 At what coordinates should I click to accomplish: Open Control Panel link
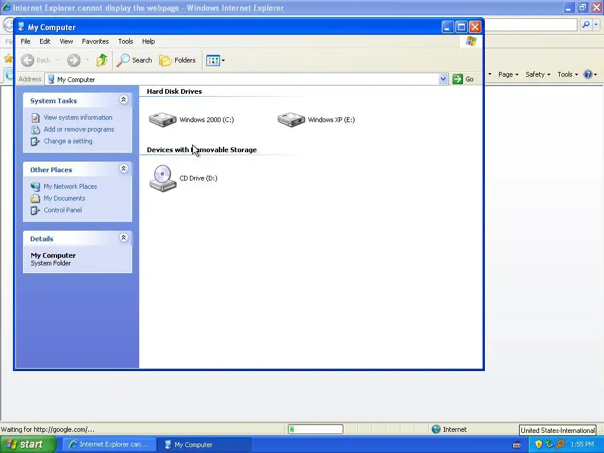pyautogui.click(x=63, y=210)
